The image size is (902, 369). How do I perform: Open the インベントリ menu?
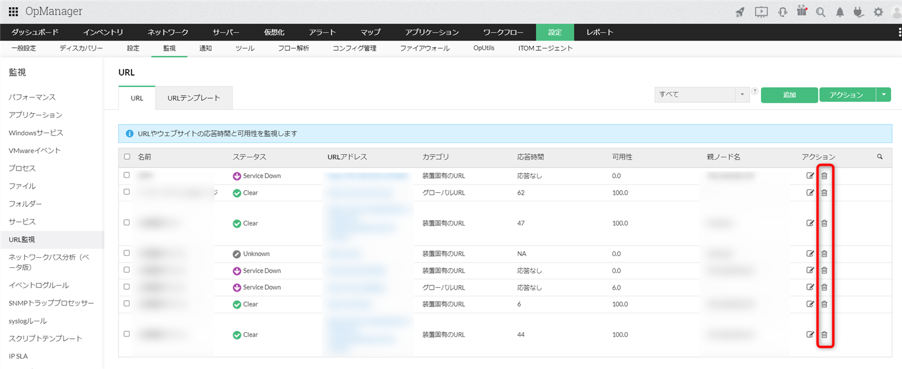click(103, 32)
